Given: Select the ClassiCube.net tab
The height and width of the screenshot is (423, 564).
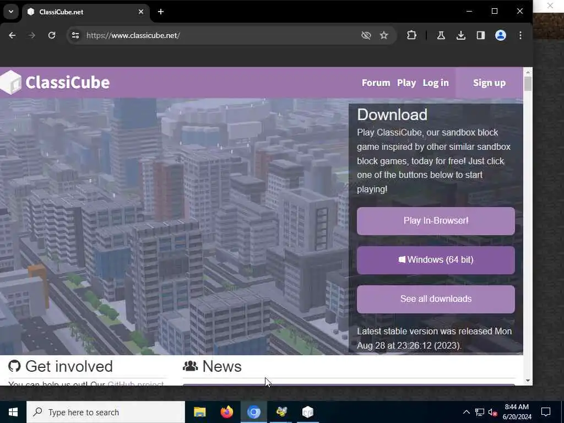Looking at the screenshot, I should click(86, 12).
